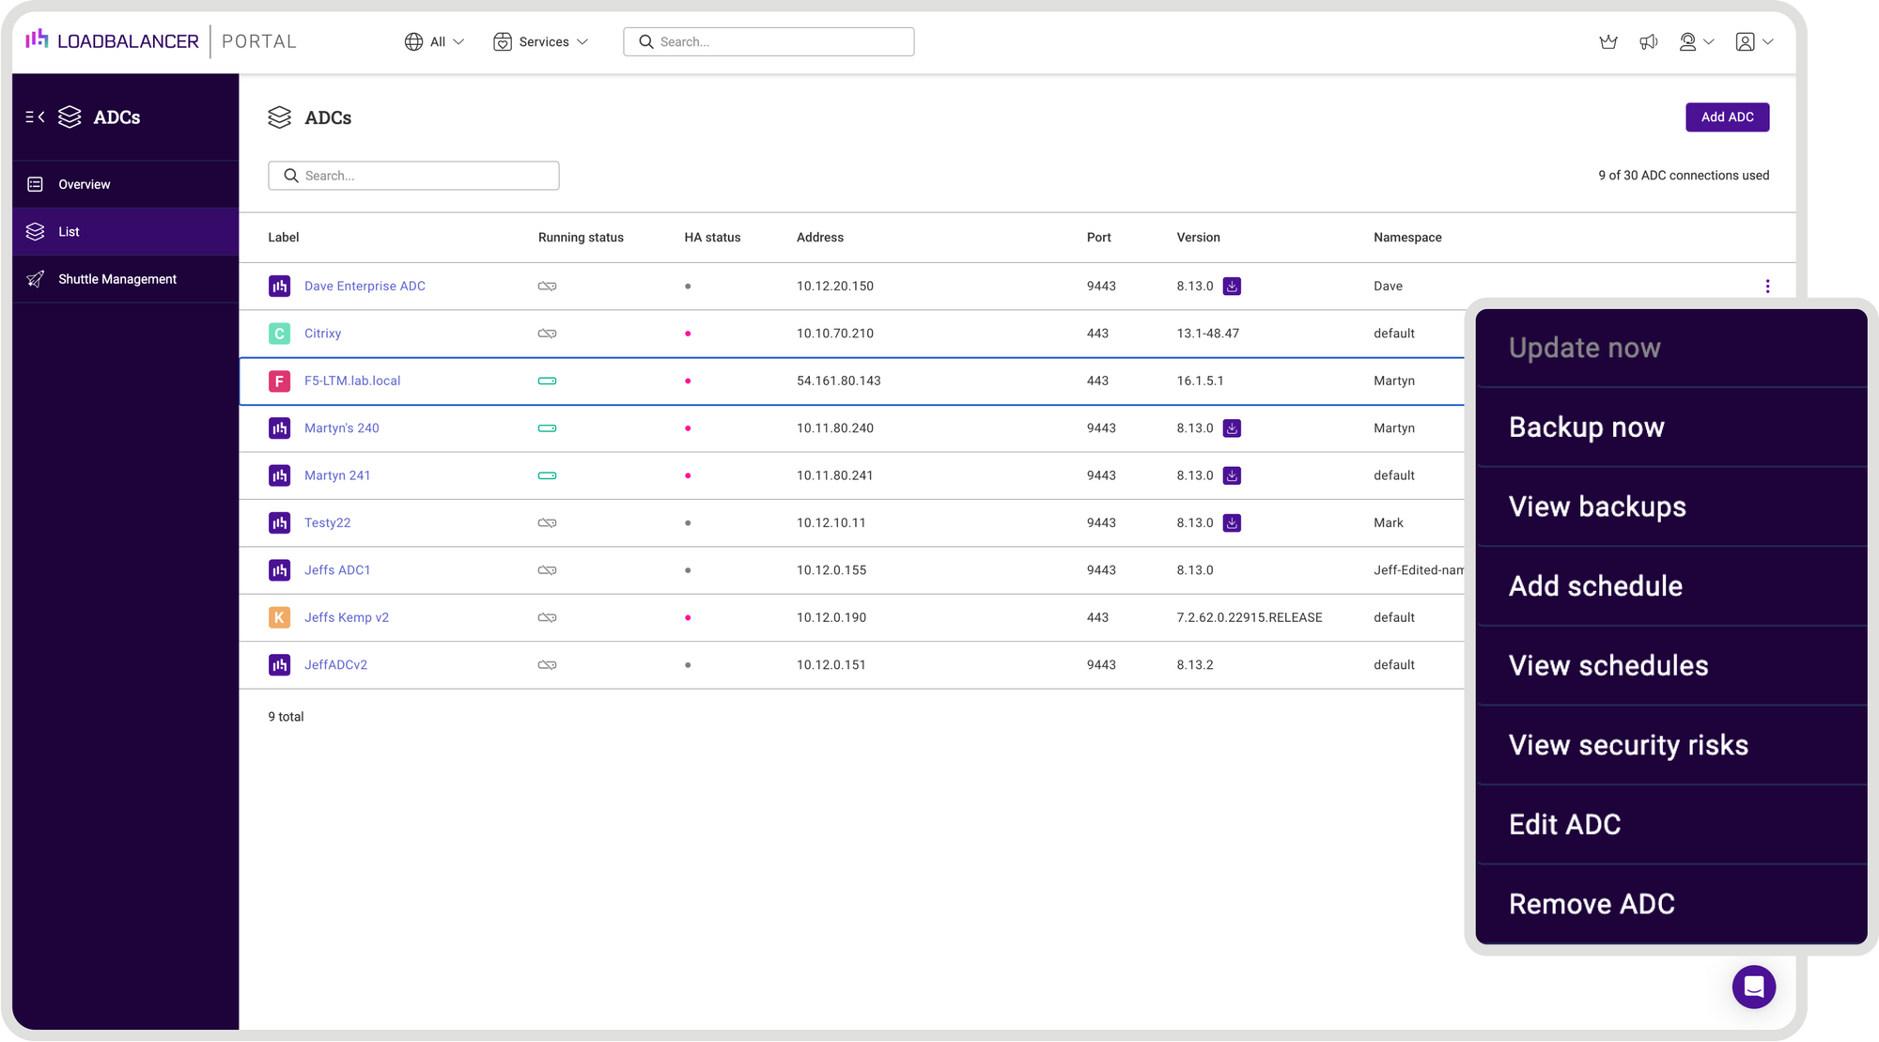This screenshot has height=1042, width=1879.
Task: Choose View schedules from the context menu
Action: point(1670,665)
